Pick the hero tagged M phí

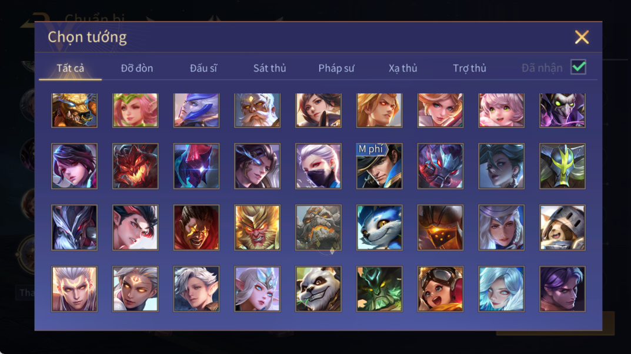pos(379,166)
